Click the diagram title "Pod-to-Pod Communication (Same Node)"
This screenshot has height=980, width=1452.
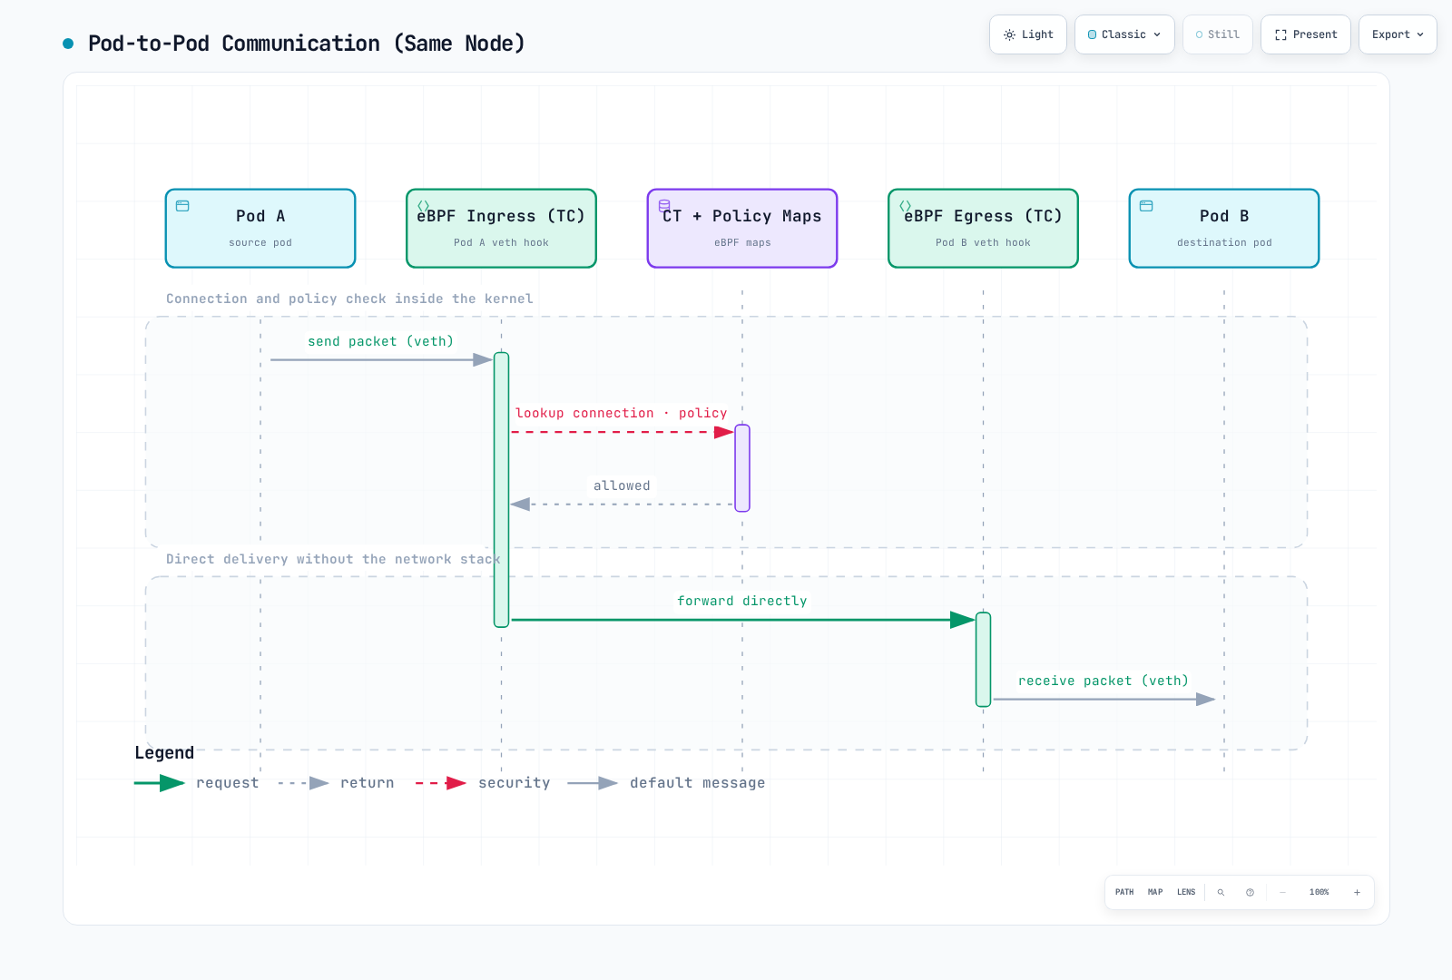tap(307, 44)
